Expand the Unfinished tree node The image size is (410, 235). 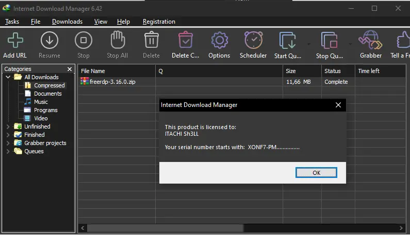8,126
